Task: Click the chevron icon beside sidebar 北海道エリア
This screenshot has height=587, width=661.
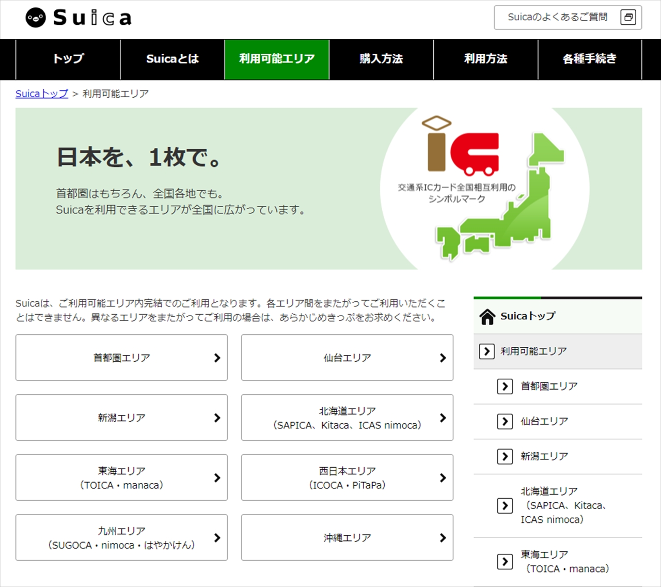Action: click(x=505, y=505)
